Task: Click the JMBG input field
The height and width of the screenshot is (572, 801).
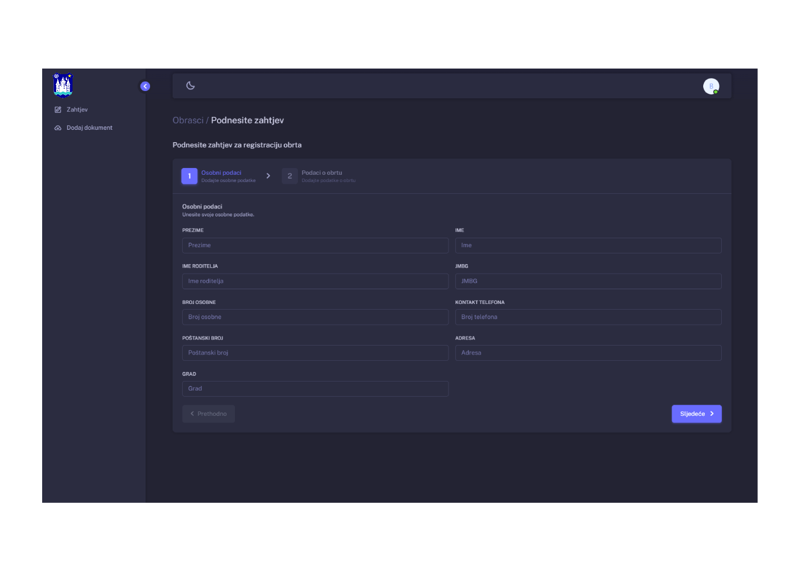Action: (588, 281)
